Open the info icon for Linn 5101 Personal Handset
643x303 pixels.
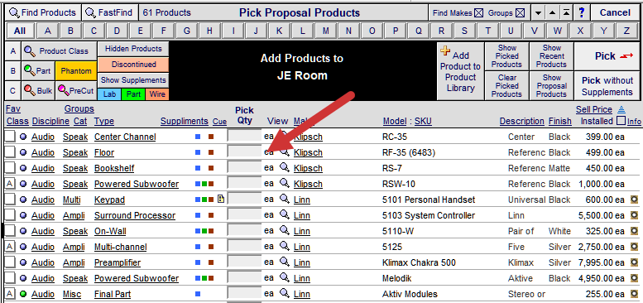click(635, 200)
